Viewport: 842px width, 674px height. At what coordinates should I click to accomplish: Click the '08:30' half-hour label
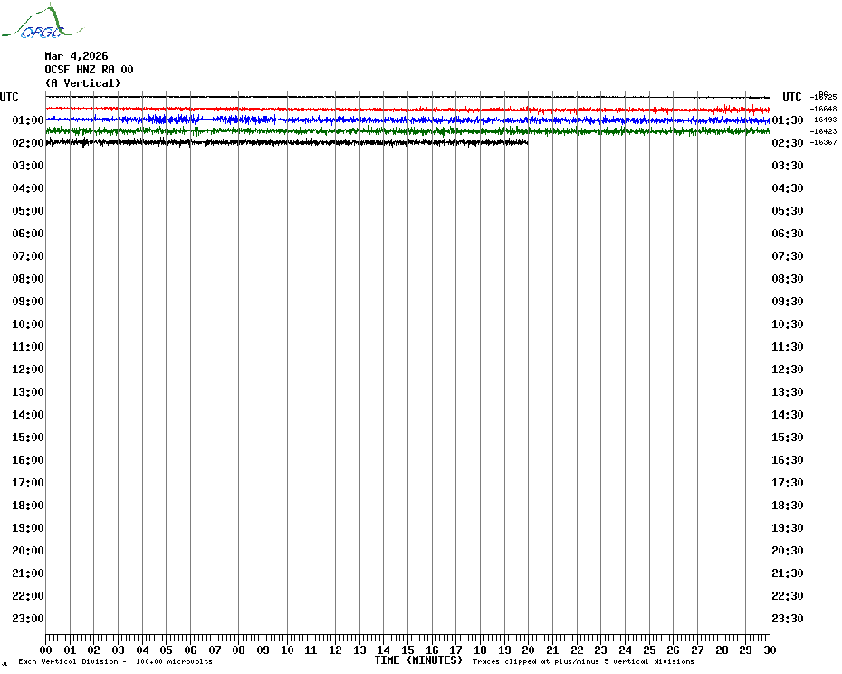click(788, 278)
